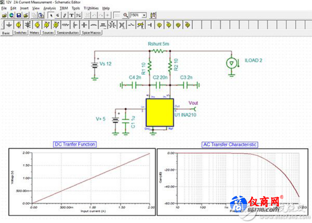The width and height of the screenshot is (312, 223).
Task: Switch to the Basic component tab
Action: tap(6, 33)
